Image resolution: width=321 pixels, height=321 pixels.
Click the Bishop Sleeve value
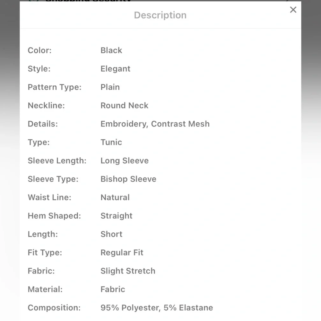point(128,179)
